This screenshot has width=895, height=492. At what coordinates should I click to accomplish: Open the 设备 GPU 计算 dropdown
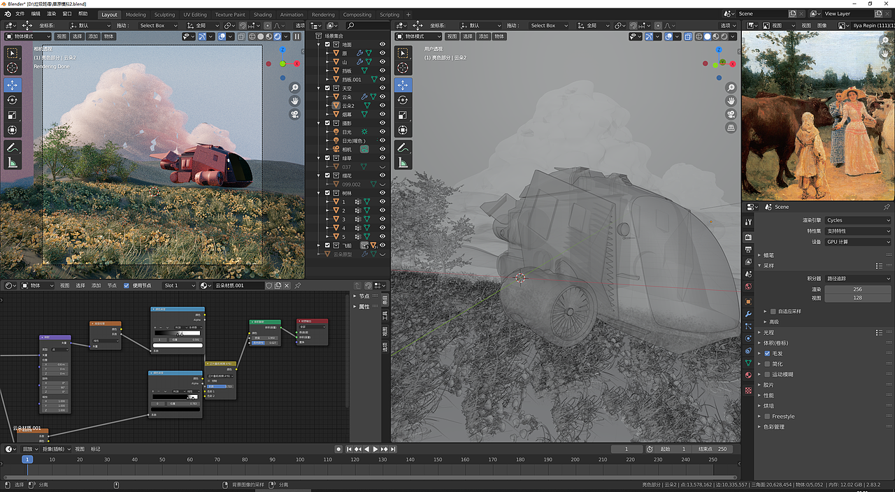tap(858, 242)
